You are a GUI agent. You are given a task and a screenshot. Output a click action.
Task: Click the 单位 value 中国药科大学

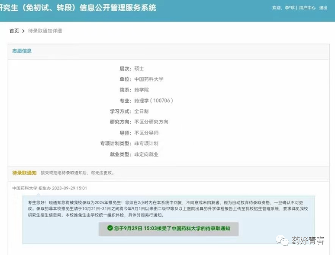(x=149, y=79)
